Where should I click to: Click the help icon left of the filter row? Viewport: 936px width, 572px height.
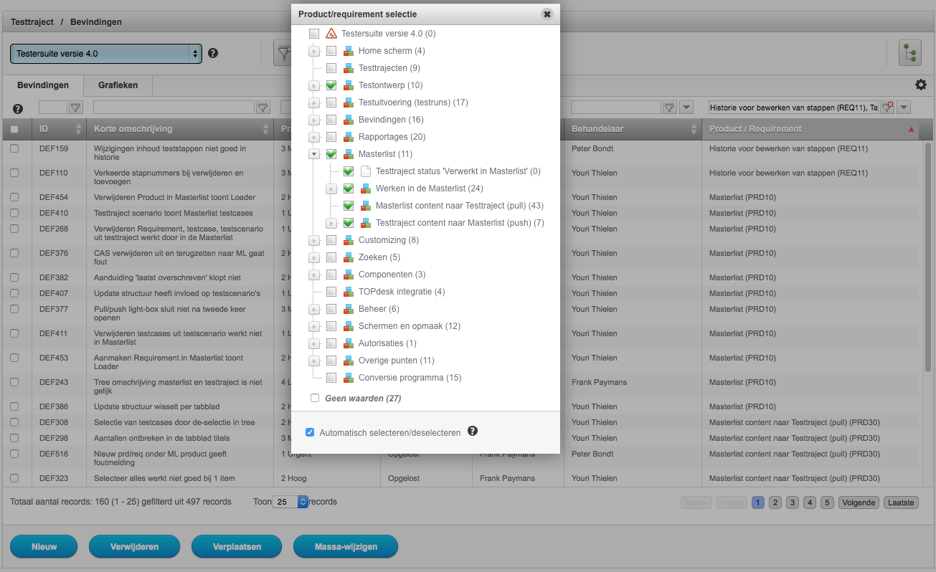pos(18,109)
